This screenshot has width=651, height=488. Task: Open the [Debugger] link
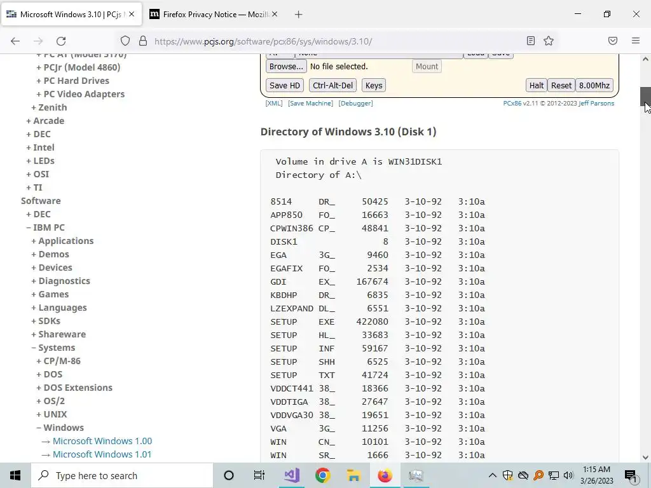tap(356, 104)
